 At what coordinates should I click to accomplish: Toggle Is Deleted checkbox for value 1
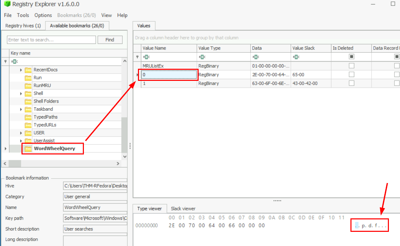351,83
